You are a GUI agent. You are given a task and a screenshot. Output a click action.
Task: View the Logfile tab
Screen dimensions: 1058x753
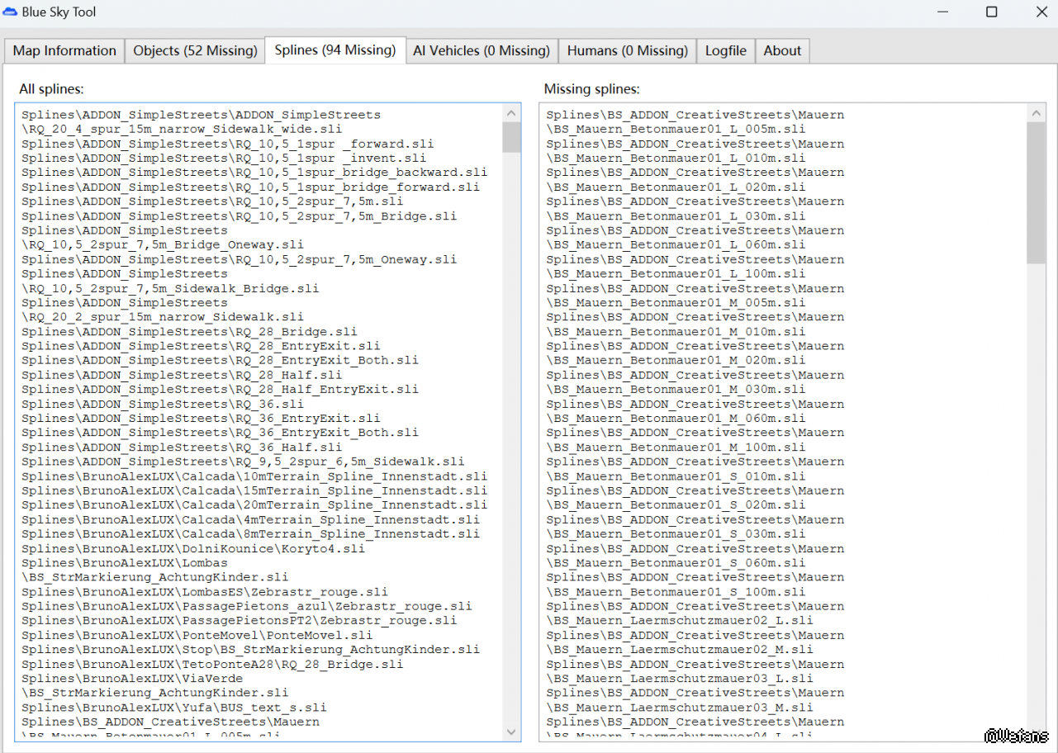tap(725, 50)
